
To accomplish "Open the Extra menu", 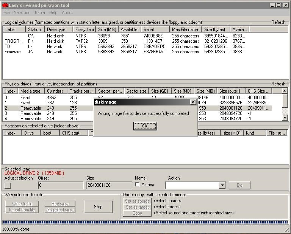I will coord(40,12).
